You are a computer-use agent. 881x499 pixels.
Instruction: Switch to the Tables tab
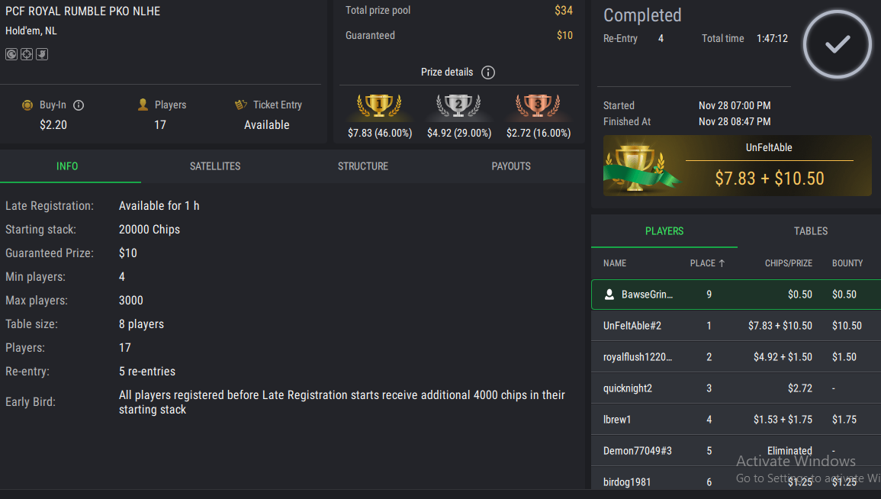point(811,231)
